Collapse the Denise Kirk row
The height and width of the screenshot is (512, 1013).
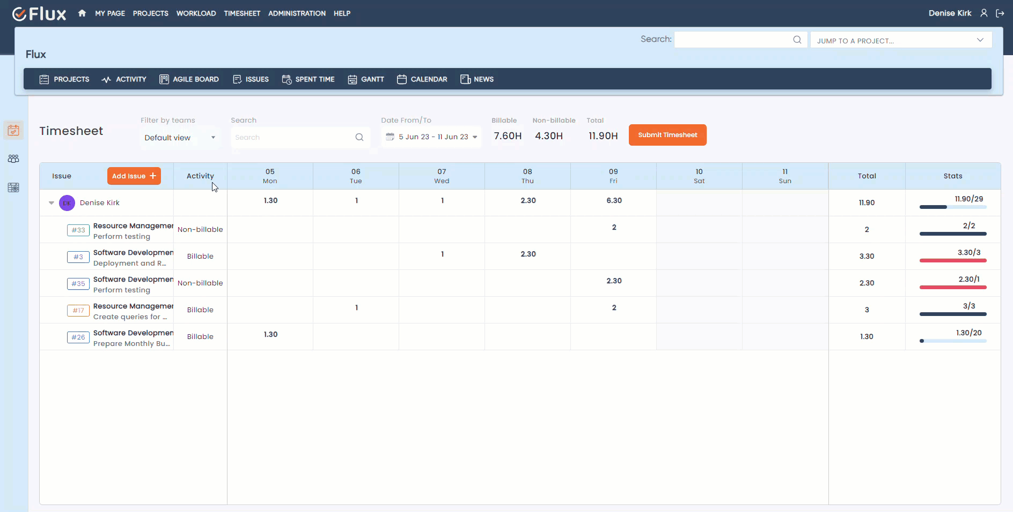click(50, 203)
